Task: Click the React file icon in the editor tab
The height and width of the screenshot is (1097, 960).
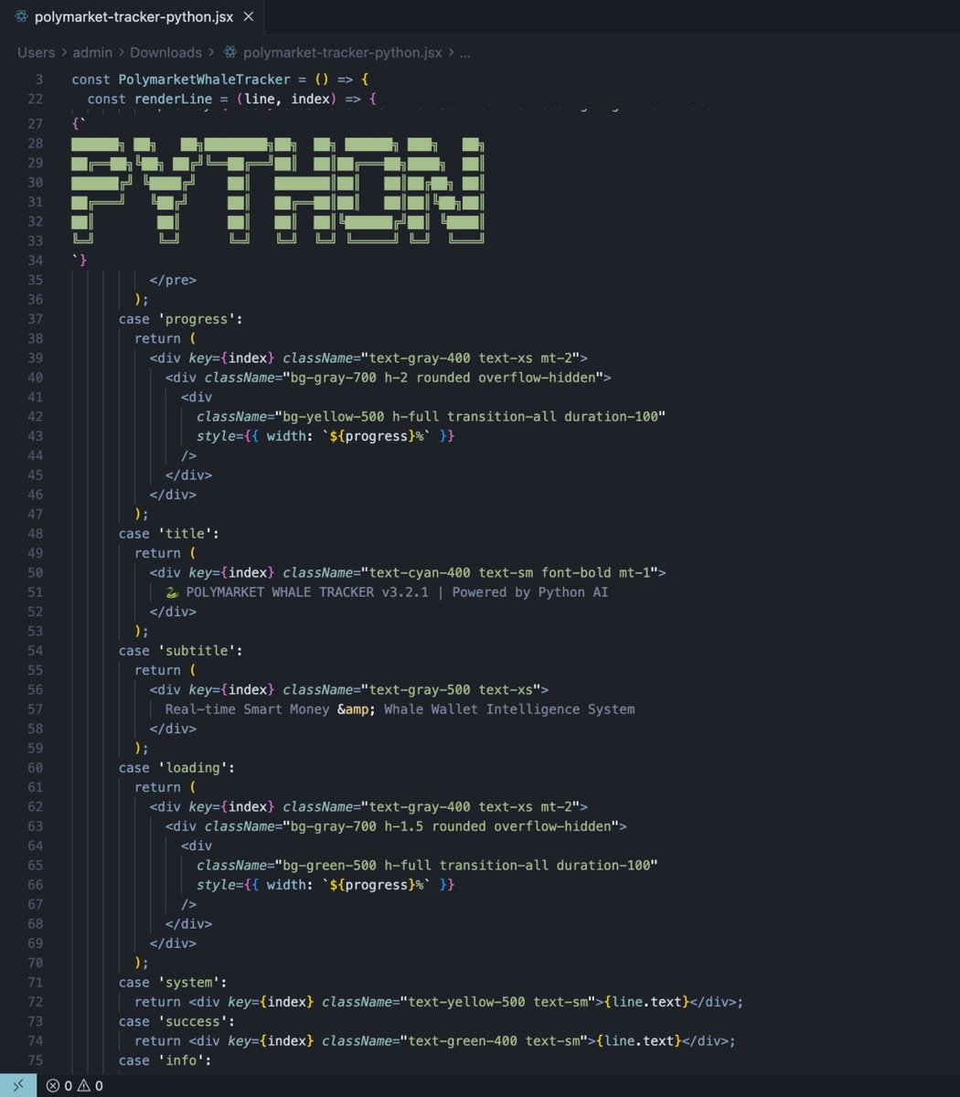Action: [21, 16]
